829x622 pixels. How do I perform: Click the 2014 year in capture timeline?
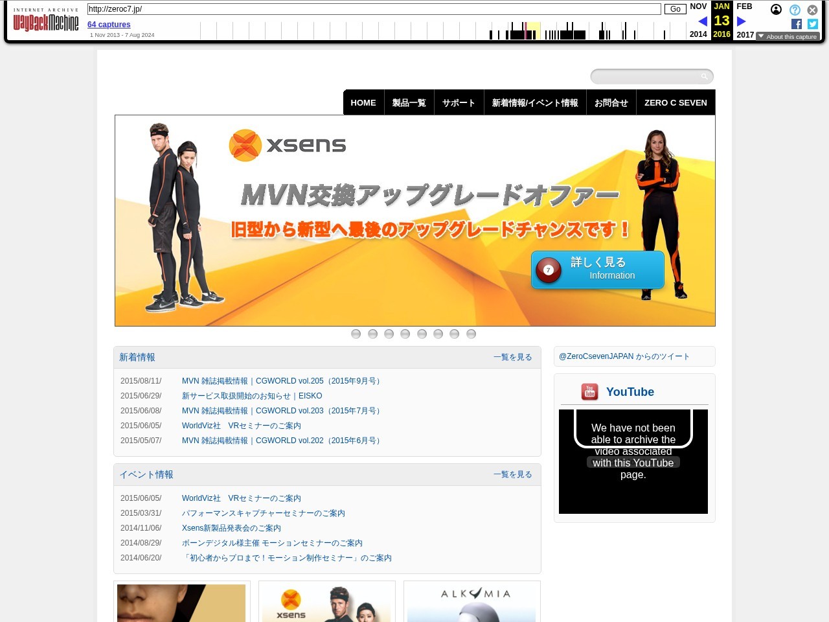[x=698, y=34]
